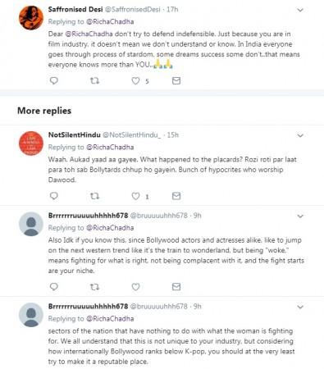The image size is (324, 369).
Task: Message icon under the "woke" tweet
Action: [176, 287]
